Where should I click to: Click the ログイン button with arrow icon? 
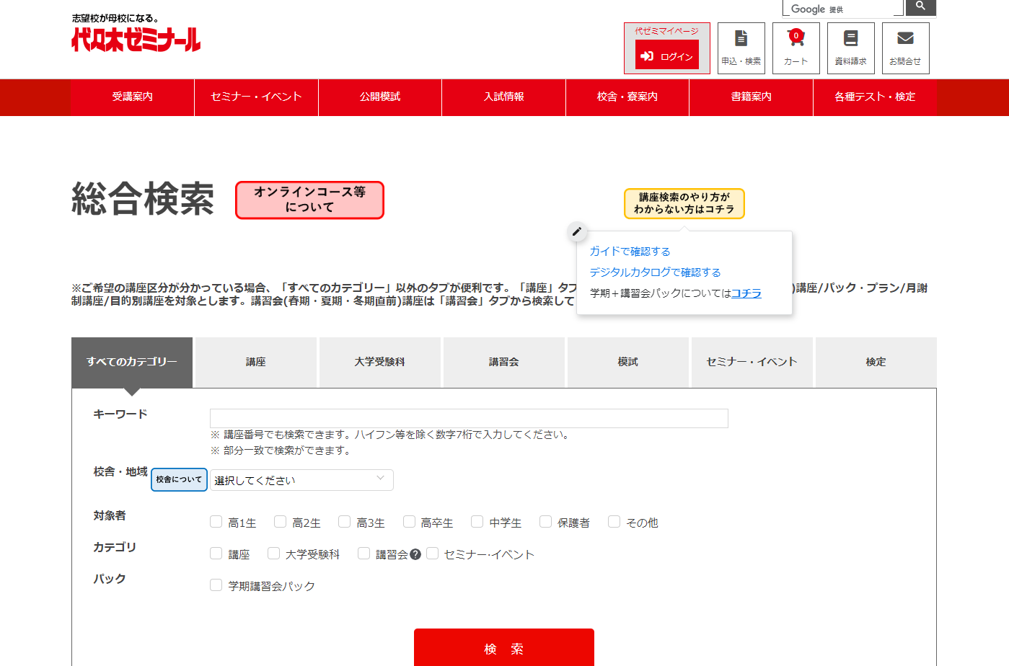click(666, 54)
